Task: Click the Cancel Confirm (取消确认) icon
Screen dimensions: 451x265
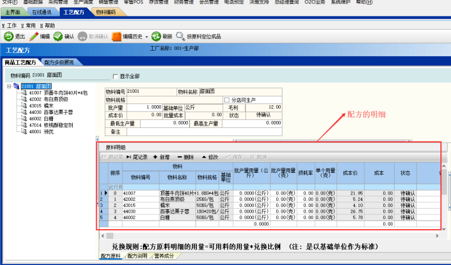Action: pyautogui.click(x=82, y=36)
